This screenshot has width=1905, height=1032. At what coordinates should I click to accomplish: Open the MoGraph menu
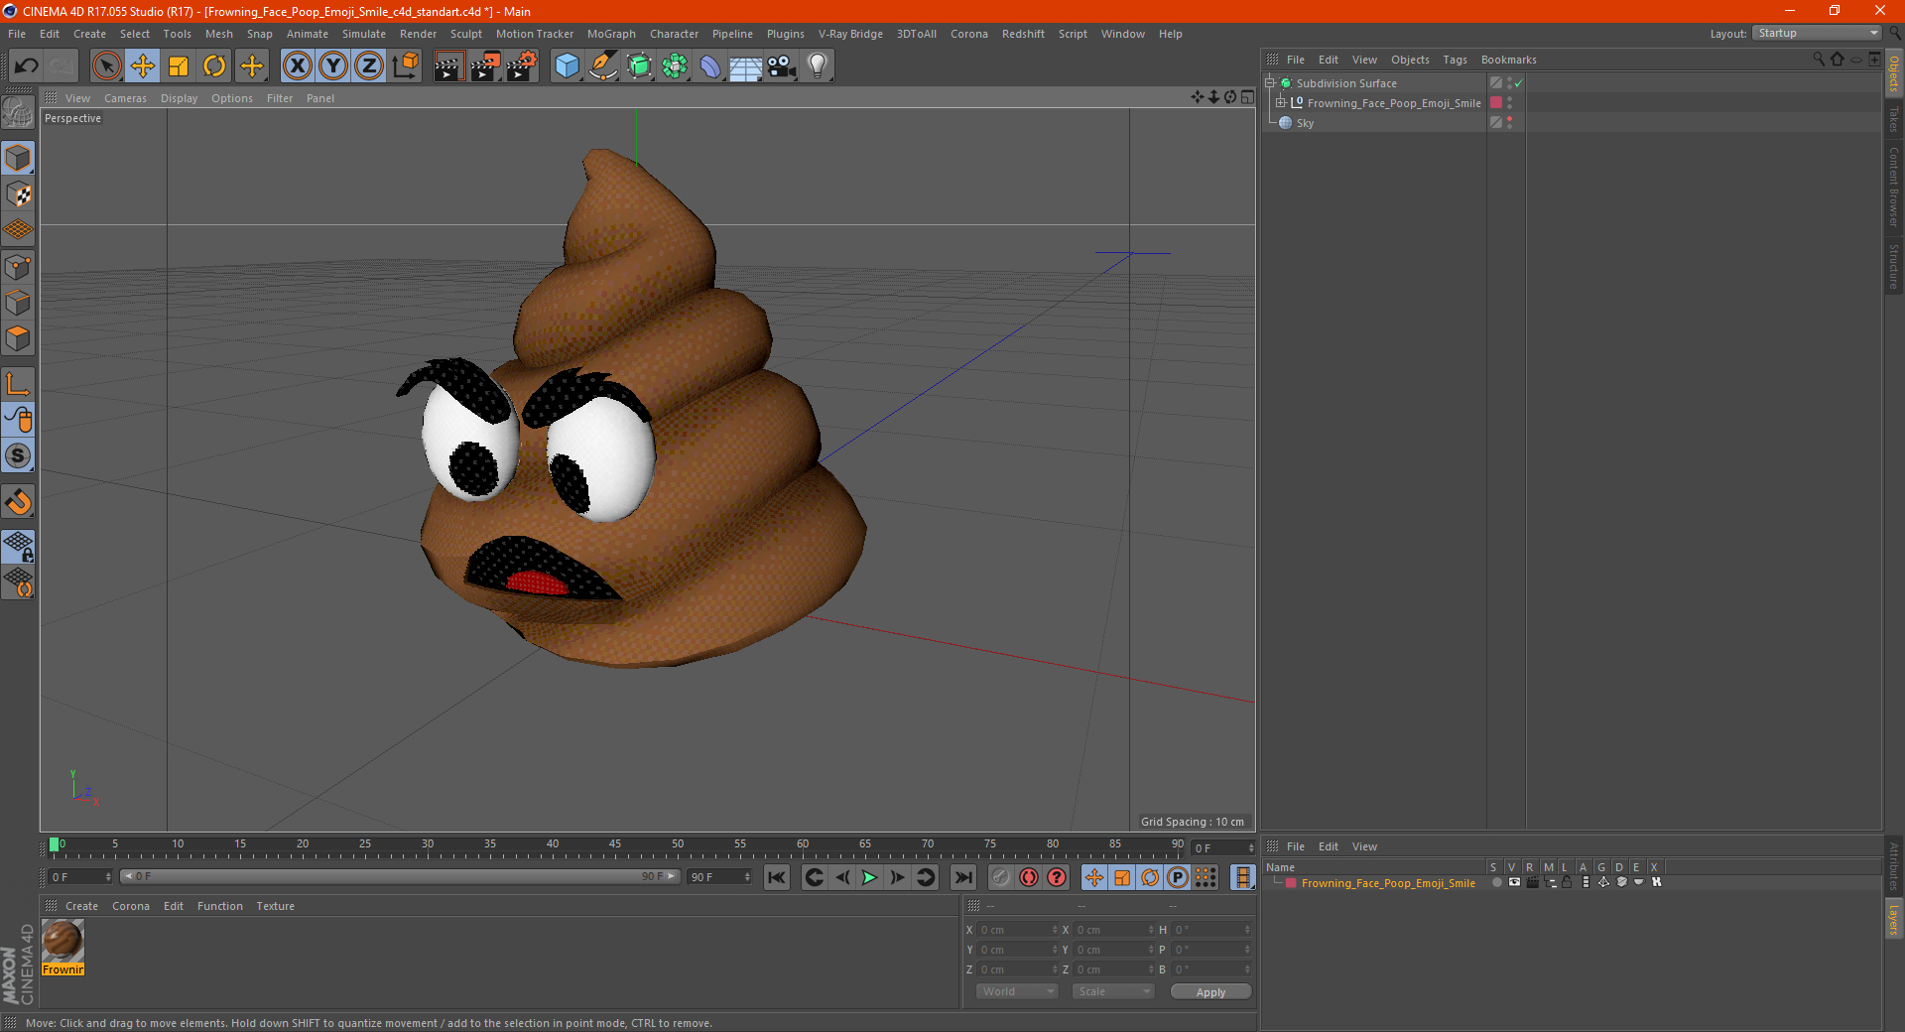[611, 34]
